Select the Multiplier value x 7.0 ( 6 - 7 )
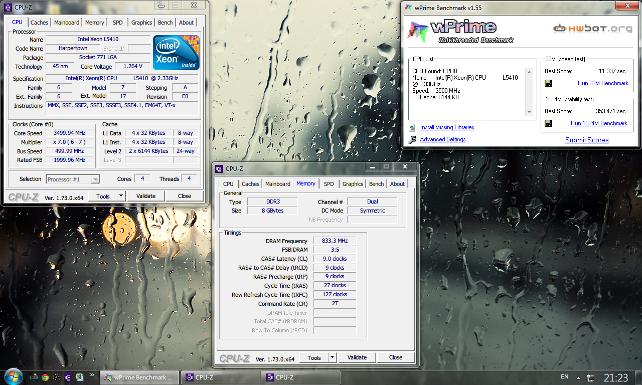This screenshot has height=385, width=642. click(x=69, y=142)
